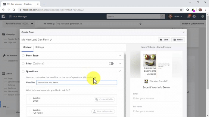
Task: Click the Ad Name info icon
Action: (53, 24)
